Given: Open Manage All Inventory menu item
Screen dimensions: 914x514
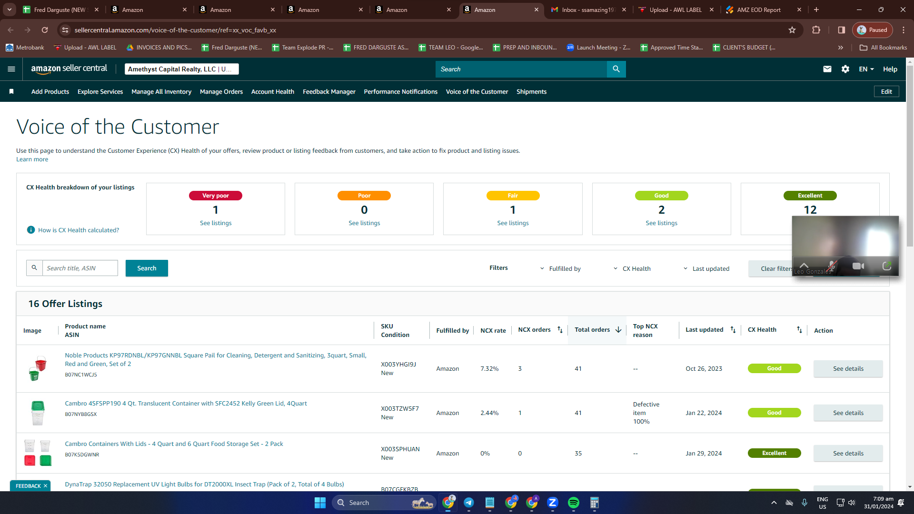Looking at the screenshot, I should [x=161, y=92].
